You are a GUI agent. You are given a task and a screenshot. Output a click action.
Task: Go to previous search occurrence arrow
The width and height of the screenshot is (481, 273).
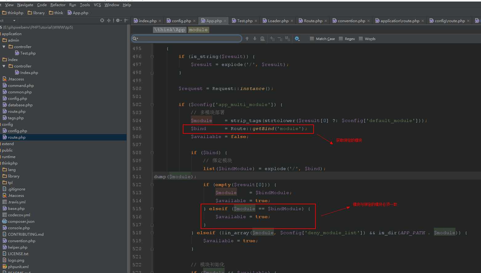(x=247, y=39)
